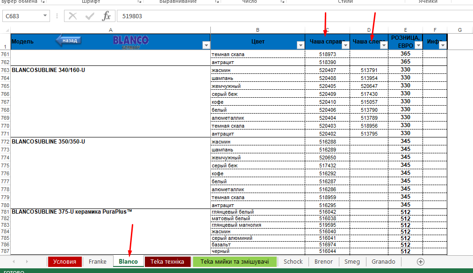The height and width of the screenshot is (273, 473).
Task: Click cell with value 520407
Action: tap(327, 70)
